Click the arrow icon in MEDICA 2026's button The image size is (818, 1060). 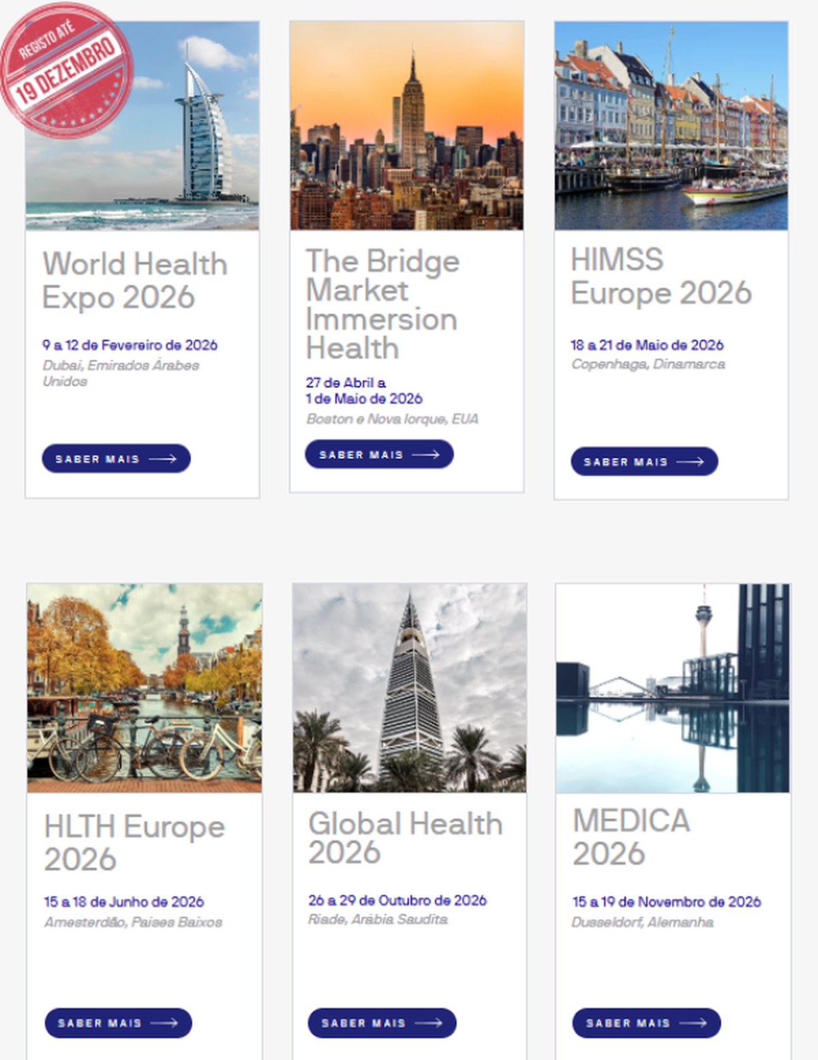click(692, 1023)
